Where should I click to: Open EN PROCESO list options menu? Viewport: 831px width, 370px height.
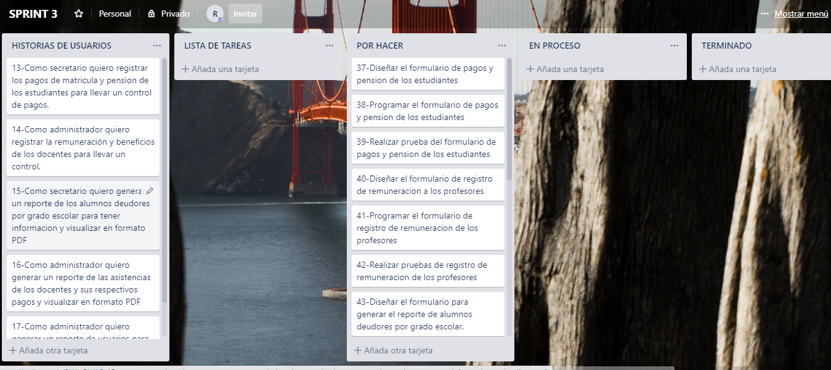pyautogui.click(x=675, y=46)
